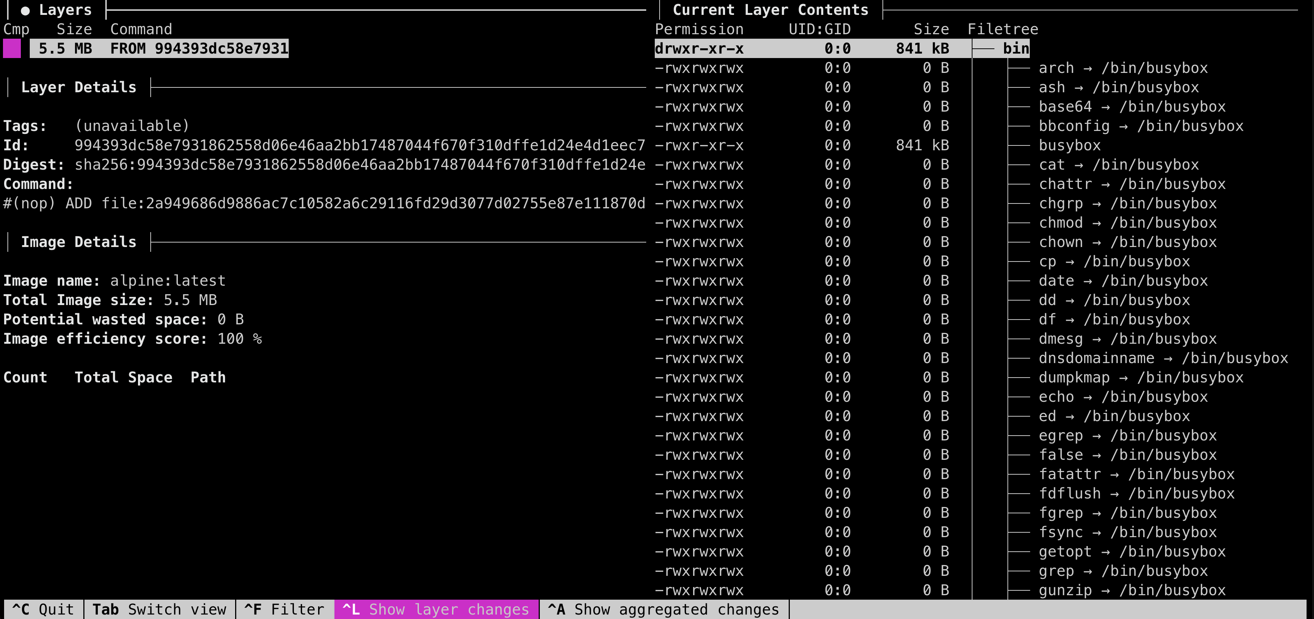Select the fatattr → /bin/busybox entry
This screenshot has width=1314, height=619.
[x=1137, y=474]
